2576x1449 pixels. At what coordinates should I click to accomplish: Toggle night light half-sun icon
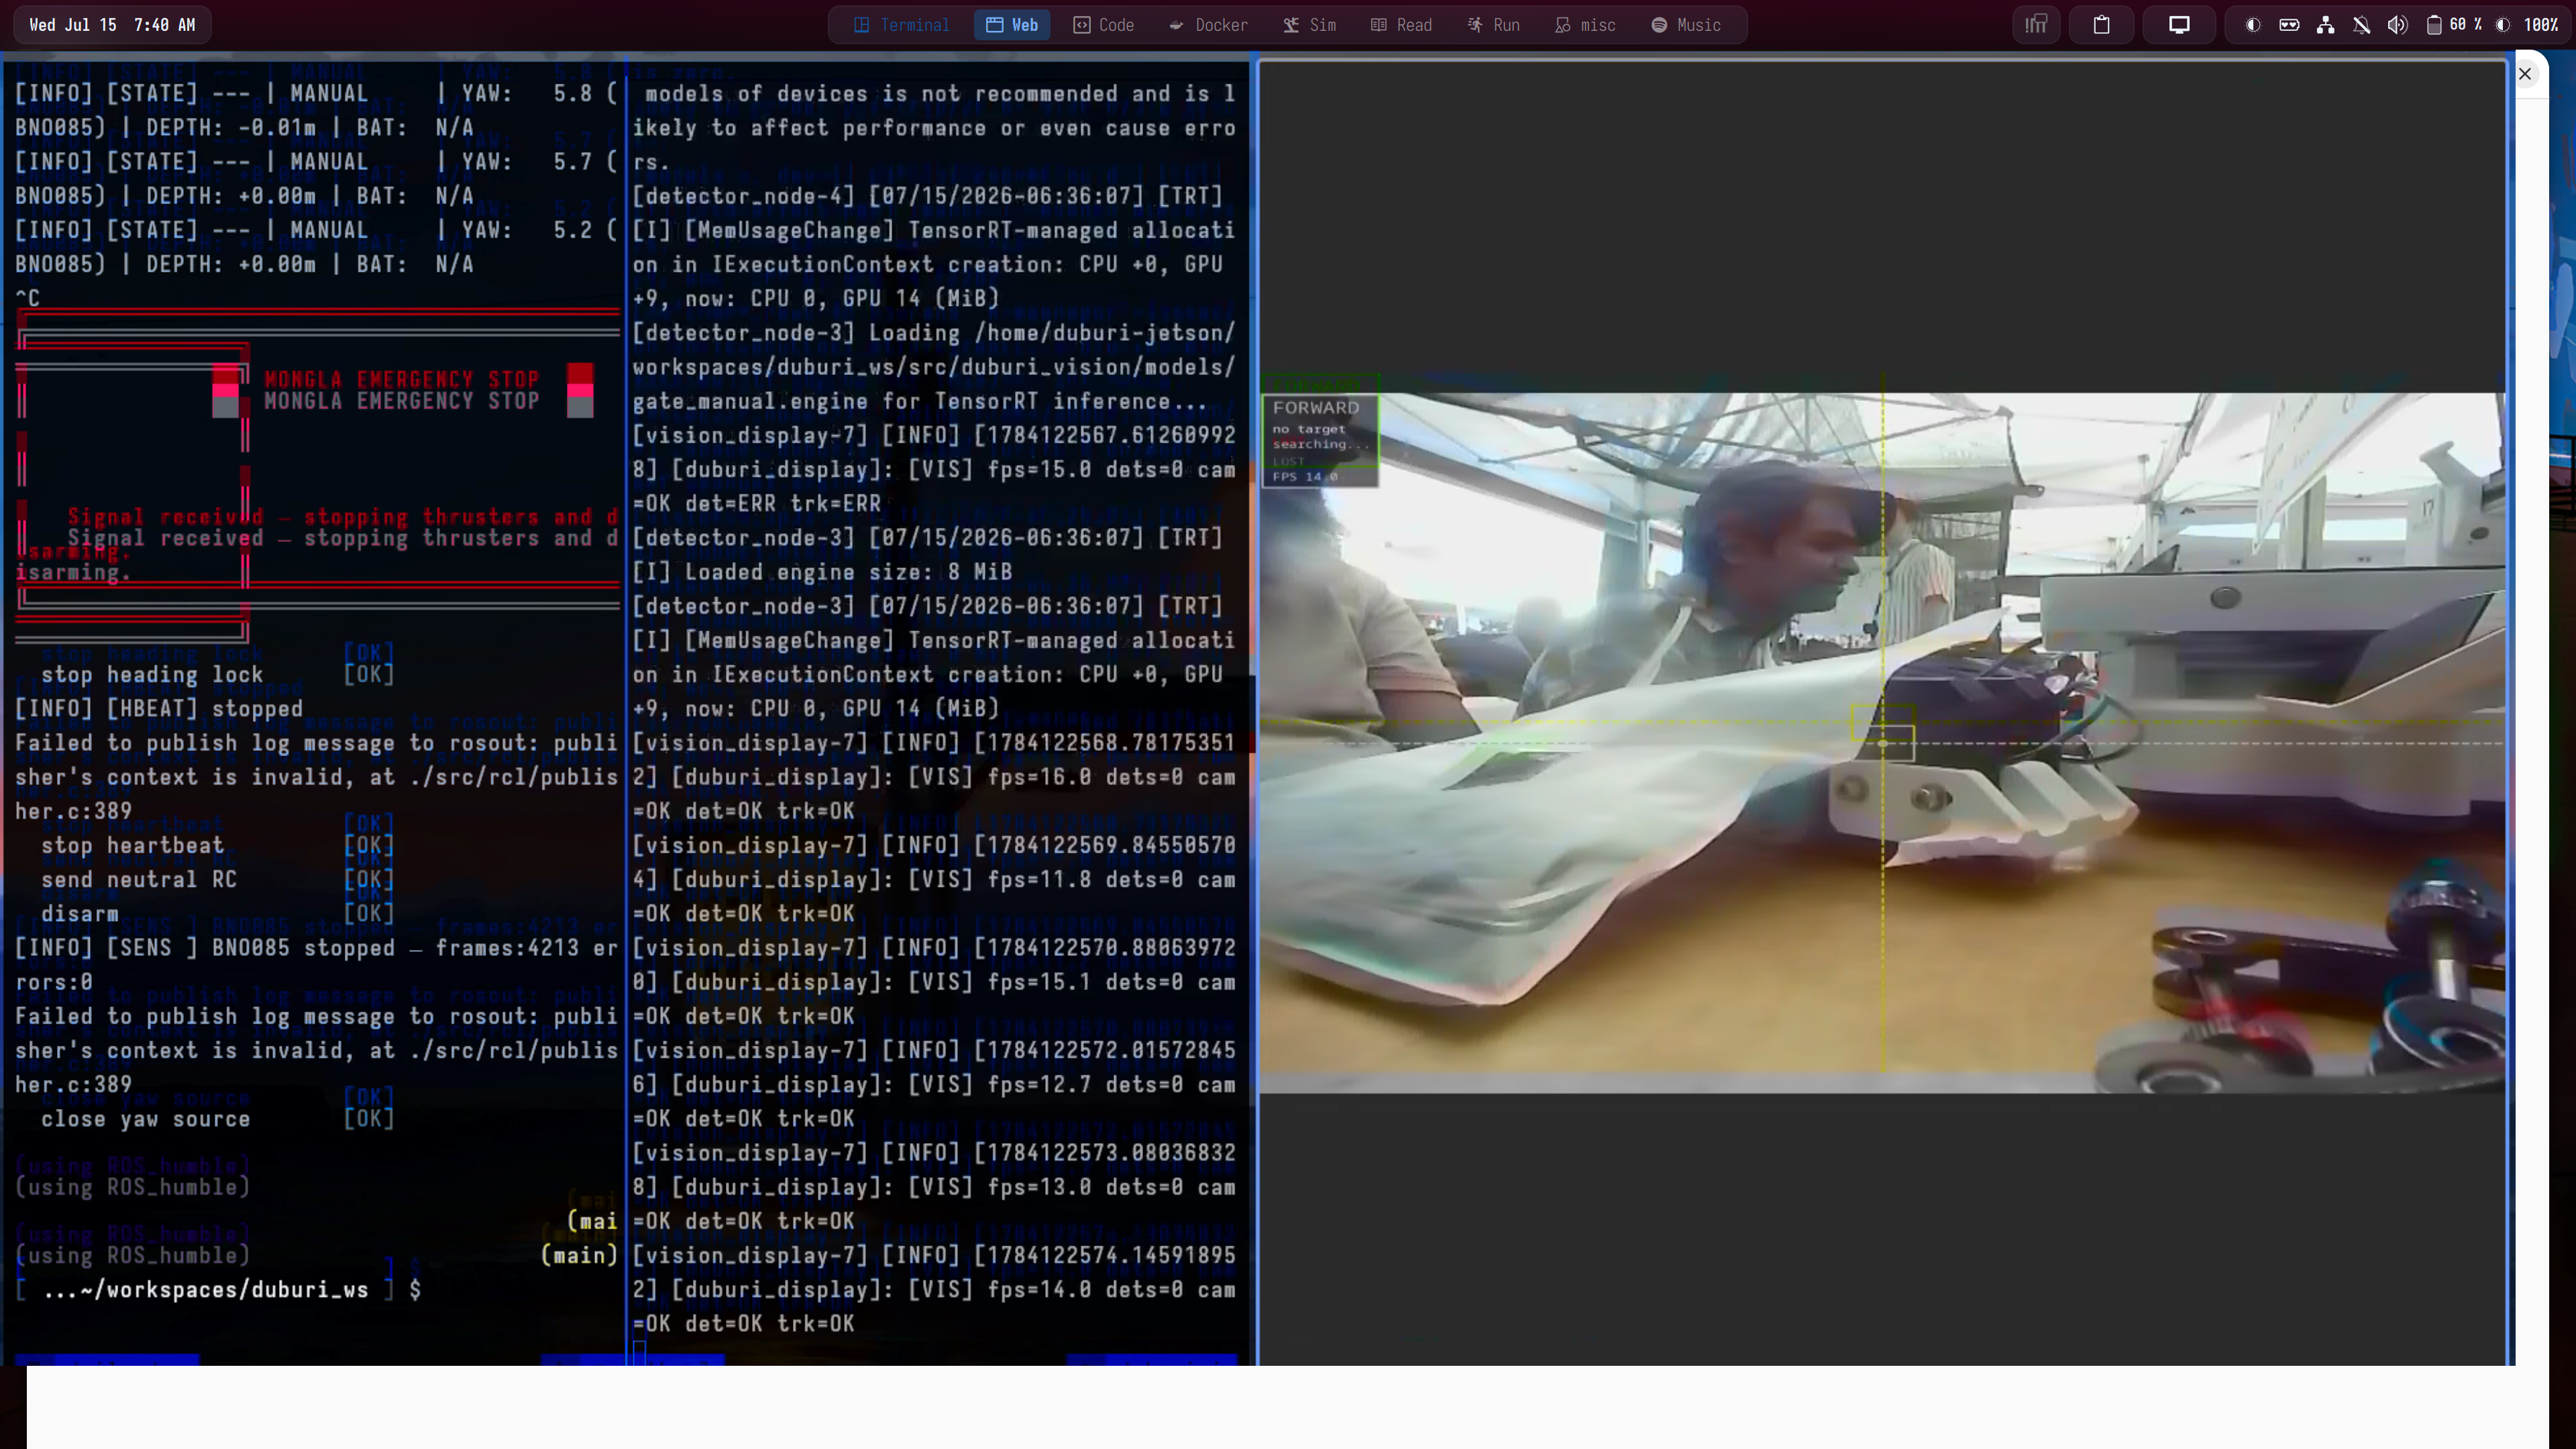click(2253, 25)
